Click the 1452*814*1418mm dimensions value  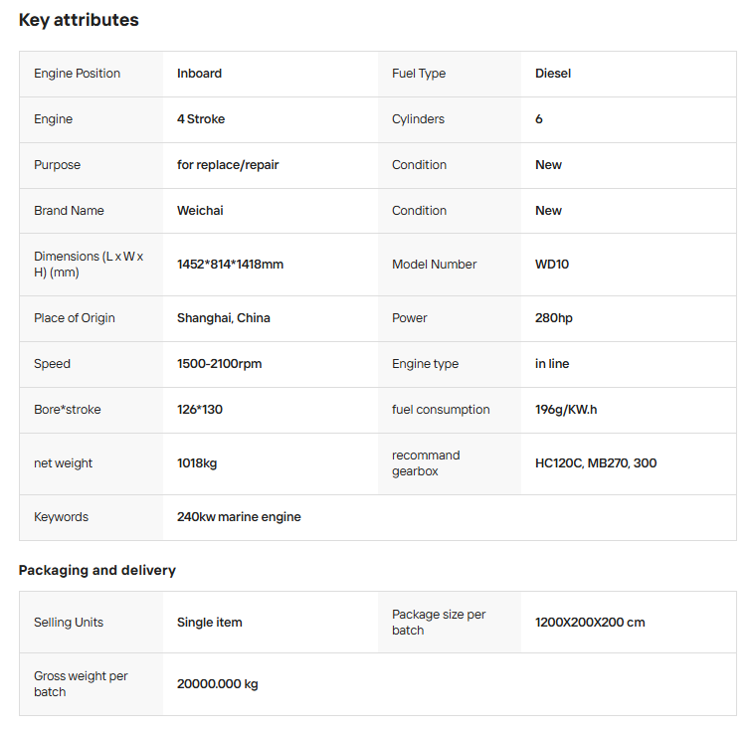point(230,265)
